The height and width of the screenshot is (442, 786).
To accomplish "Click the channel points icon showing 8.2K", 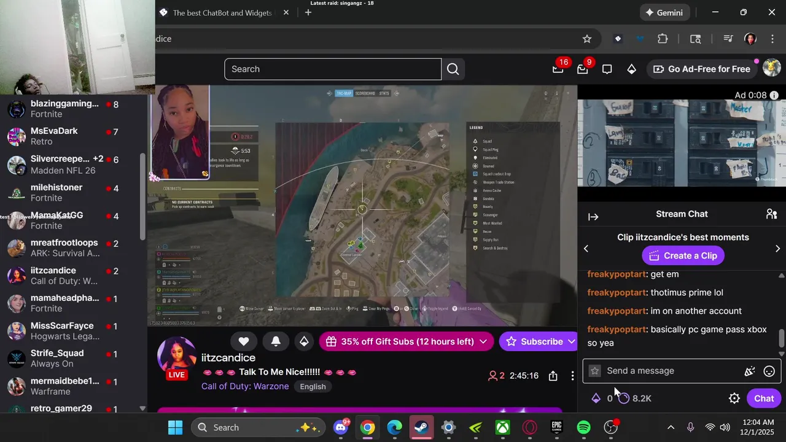I will click(x=635, y=398).
